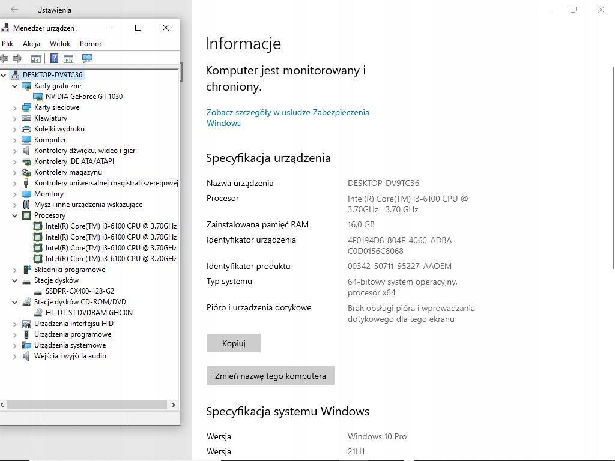615x461 pixels.
Task: Click the forward arrow toolbar icon in Device Manager
Action: point(17,59)
